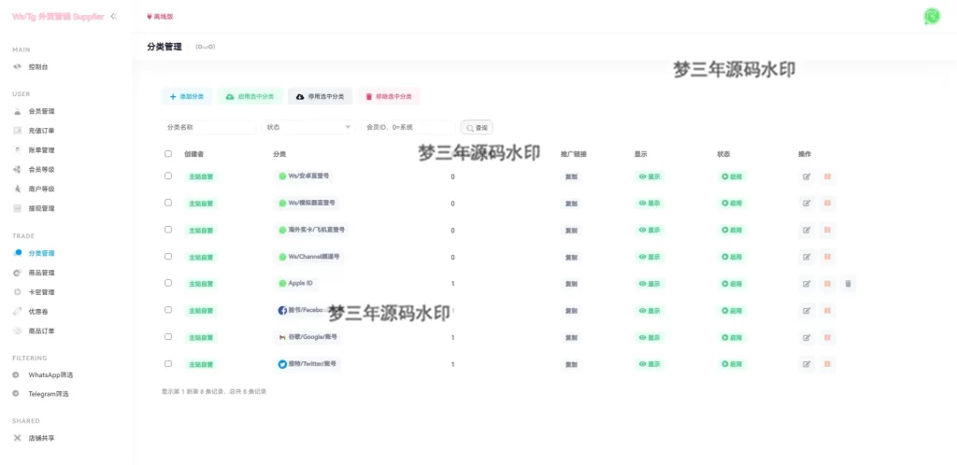Click the 分类名称 input field
This screenshot has height=465, width=957.
(208, 127)
